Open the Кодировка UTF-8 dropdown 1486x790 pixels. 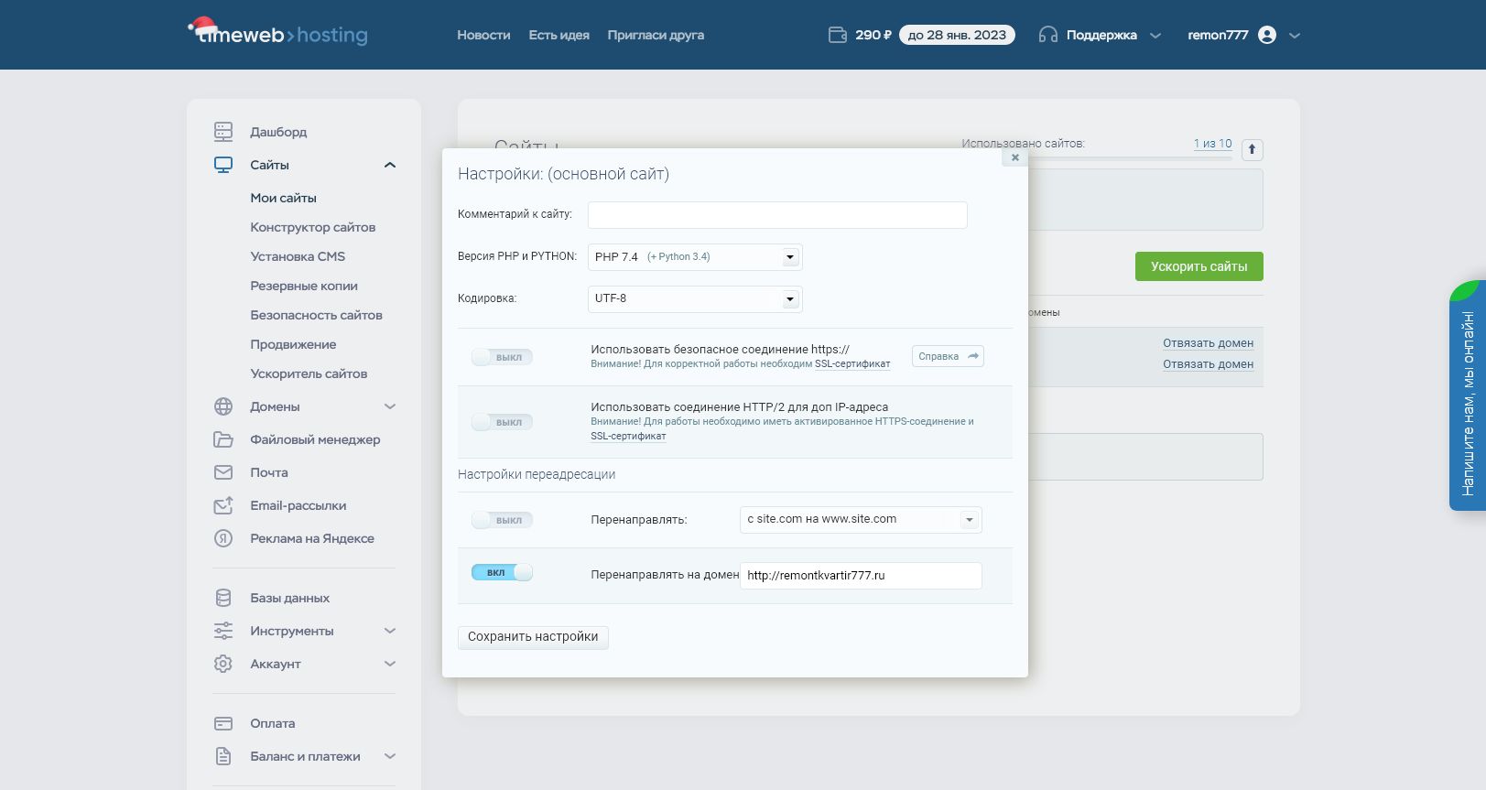tap(695, 298)
